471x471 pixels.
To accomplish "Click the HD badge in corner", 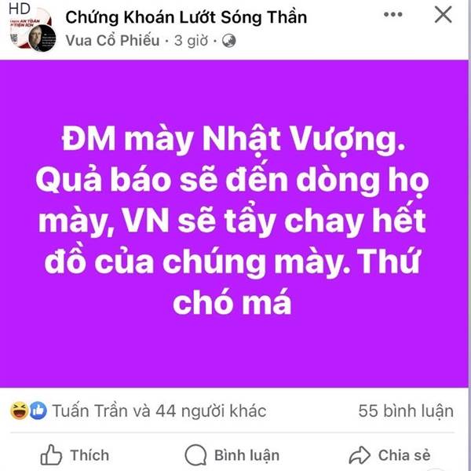I will 19,9.
